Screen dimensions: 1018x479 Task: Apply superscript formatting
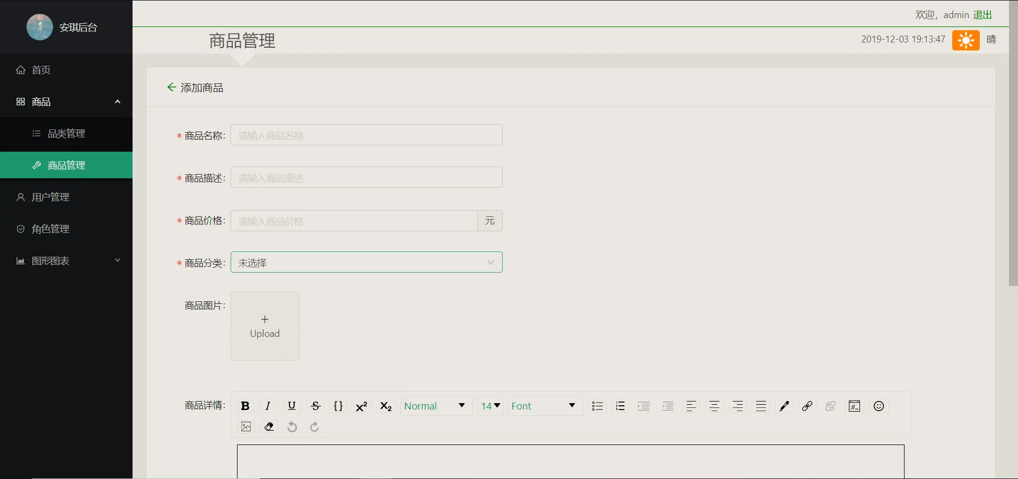[362, 406]
